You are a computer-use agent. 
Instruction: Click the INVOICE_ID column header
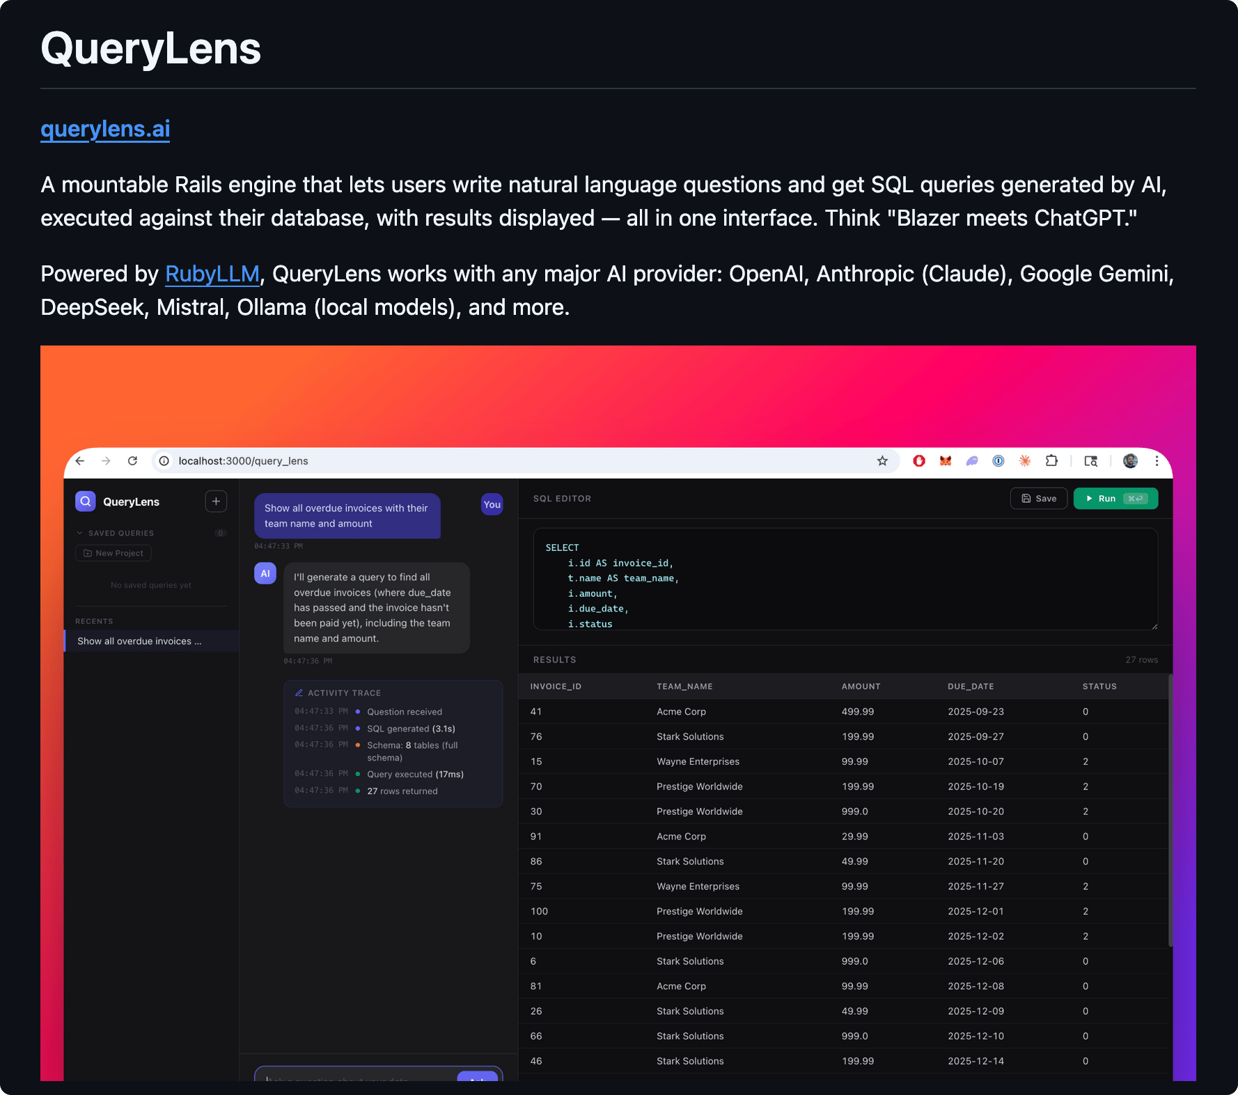(556, 687)
